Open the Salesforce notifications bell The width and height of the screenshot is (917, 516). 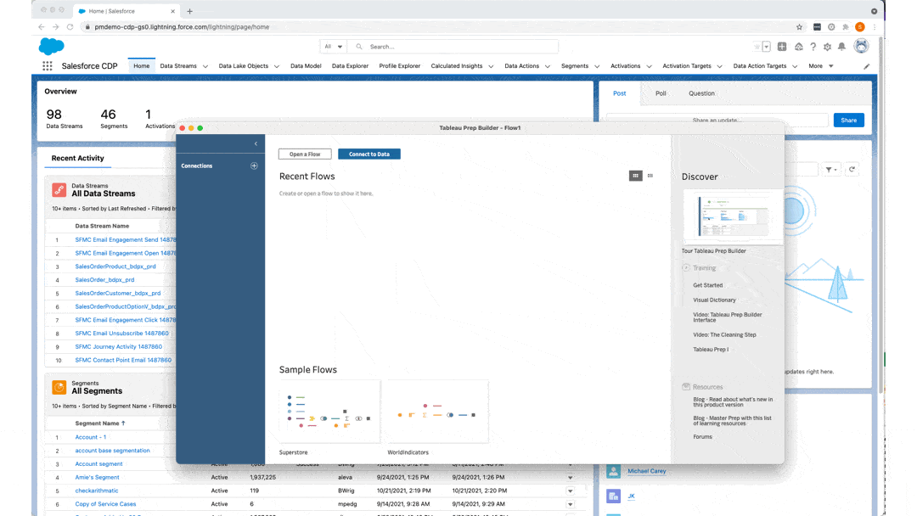coord(841,47)
